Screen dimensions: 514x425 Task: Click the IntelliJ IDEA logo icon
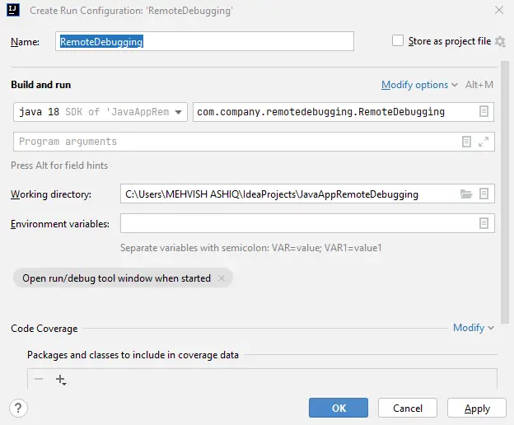[13, 10]
